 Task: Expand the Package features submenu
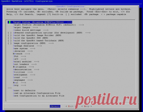pyautogui.click(x=27, y=46)
